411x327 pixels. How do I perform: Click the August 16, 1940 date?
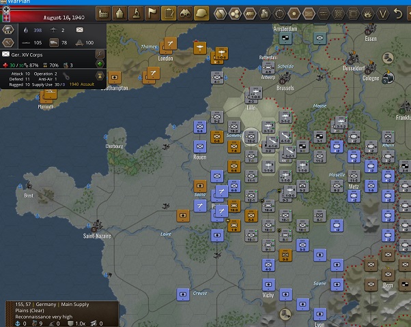point(64,18)
